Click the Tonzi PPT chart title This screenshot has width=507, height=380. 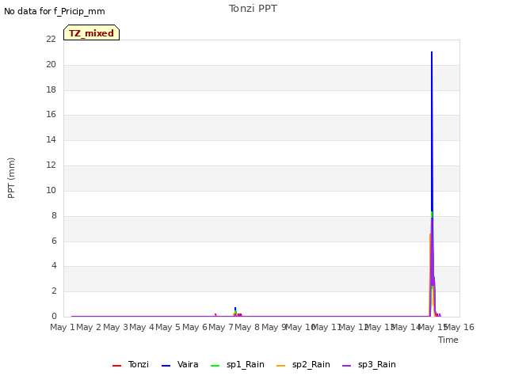(x=253, y=9)
